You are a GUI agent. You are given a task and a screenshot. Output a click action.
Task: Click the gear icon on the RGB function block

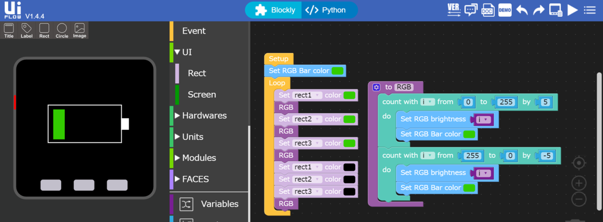(x=376, y=87)
